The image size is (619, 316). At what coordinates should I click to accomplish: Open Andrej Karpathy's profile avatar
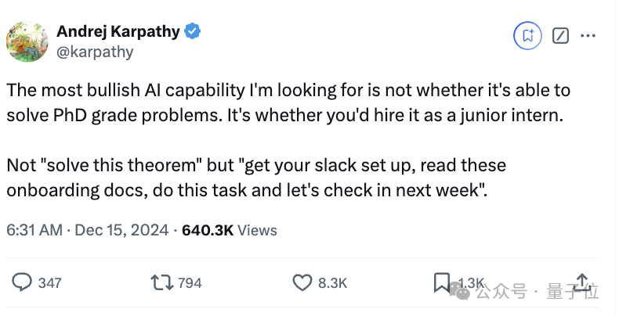[x=27, y=41]
